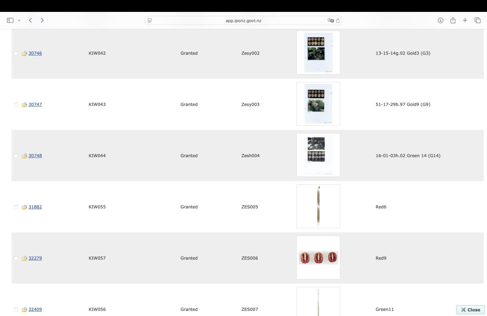Select reference text KIW055
This screenshot has width=487, height=316.
coord(97,207)
